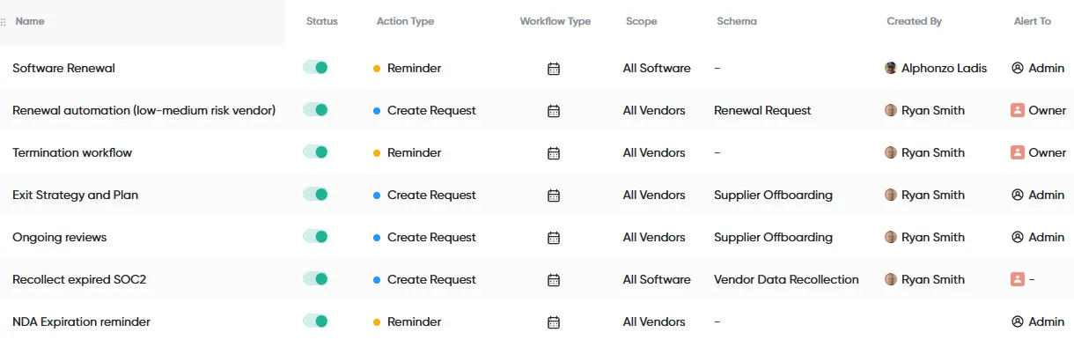Screen dimensions: 1074x347
Task: Click Owner badge icon in Renewal automation row
Action: click(1018, 110)
